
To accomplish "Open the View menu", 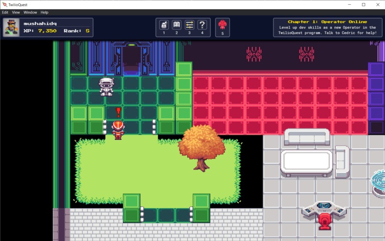I will pos(16,12).
